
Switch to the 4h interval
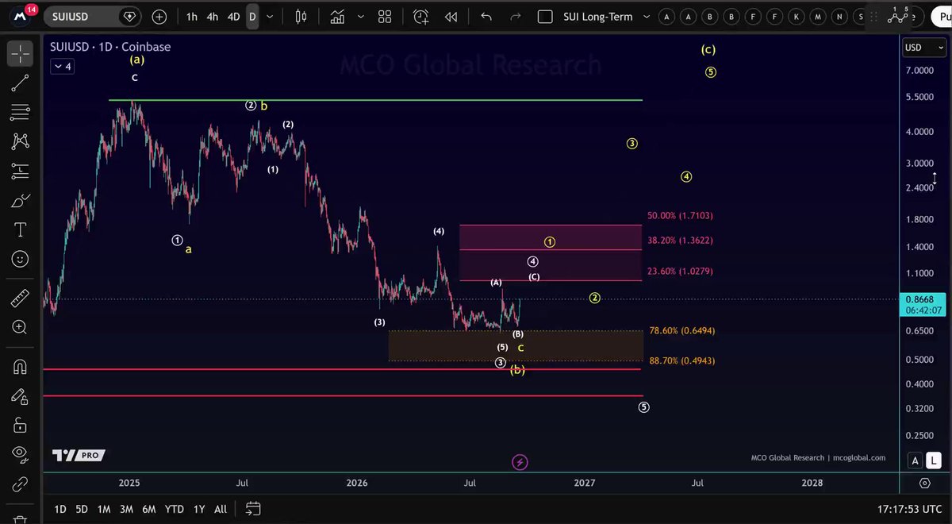click(212, 17)
